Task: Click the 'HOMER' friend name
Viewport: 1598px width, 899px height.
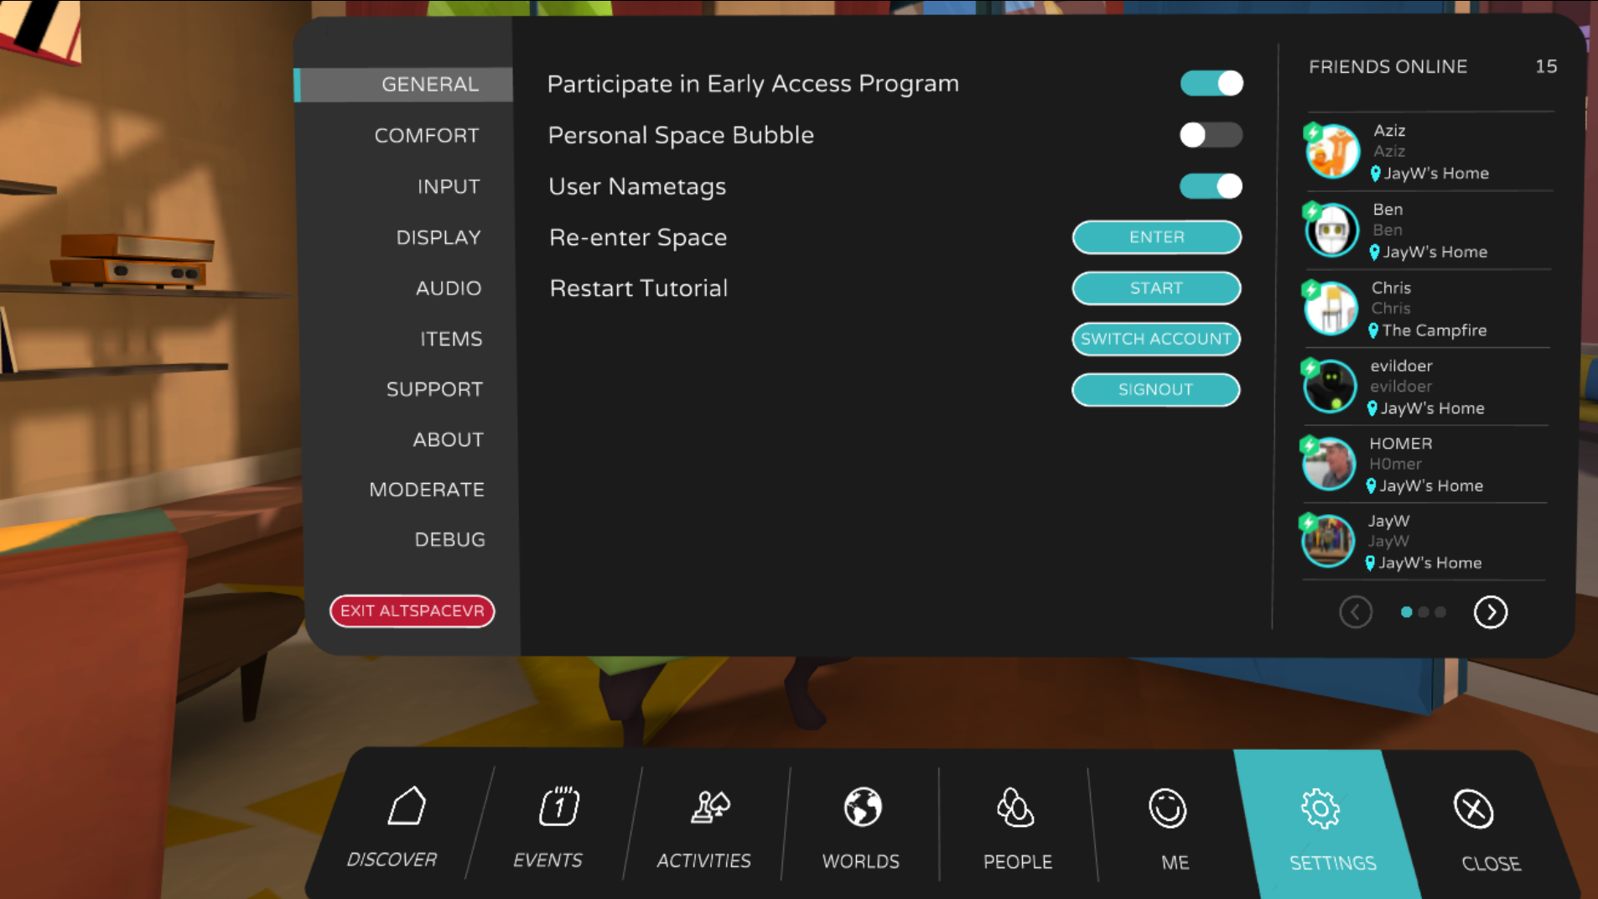Action: click(1400, 444)
